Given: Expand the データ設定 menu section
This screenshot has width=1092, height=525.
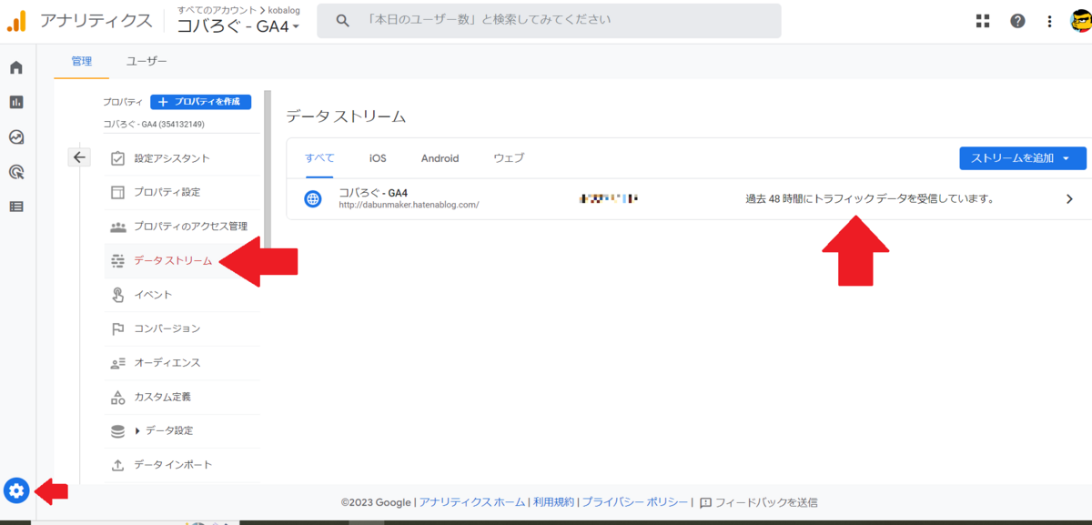Looking at the screenshot, I should 137,430.
